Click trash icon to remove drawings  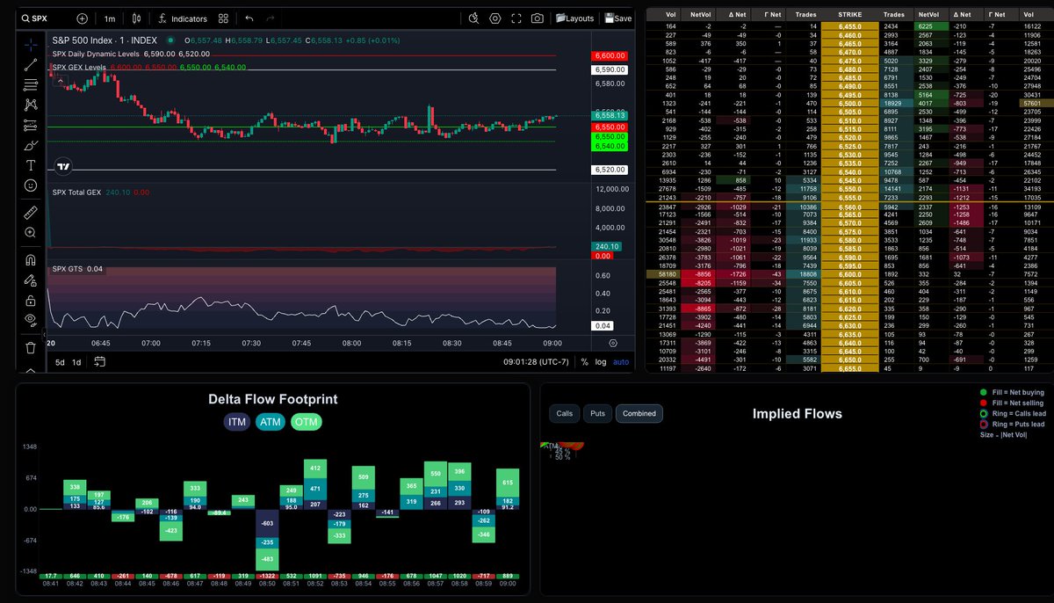point(31,347)
